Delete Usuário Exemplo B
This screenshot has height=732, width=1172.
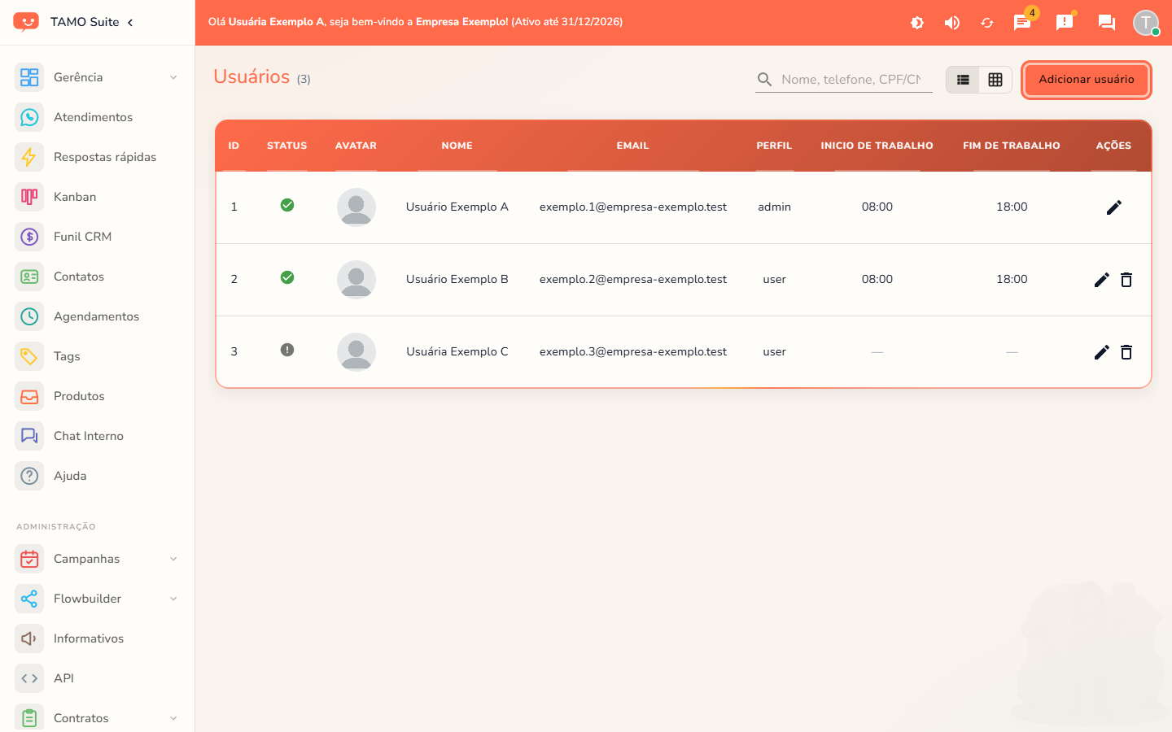[1126, 280]
